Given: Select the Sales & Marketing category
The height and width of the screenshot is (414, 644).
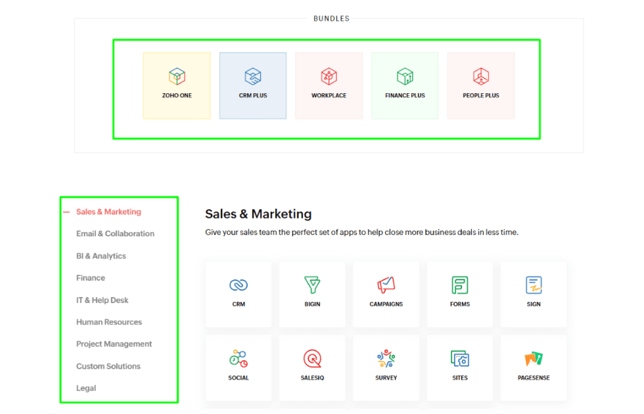Looking at the screenshot, I should [108, 212].
